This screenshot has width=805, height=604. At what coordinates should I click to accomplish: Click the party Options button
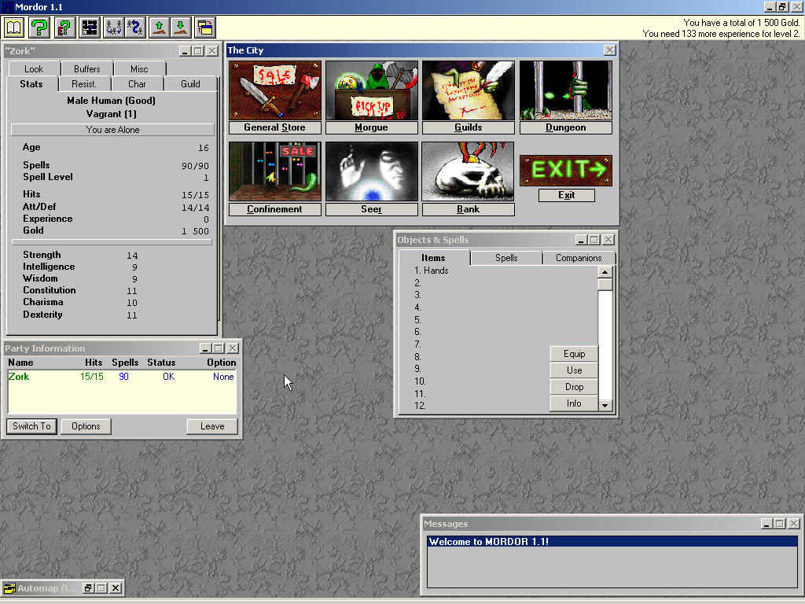86,426
